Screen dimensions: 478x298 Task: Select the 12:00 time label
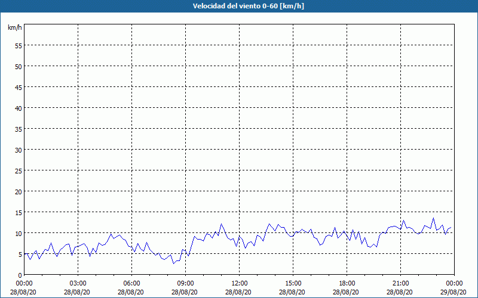point(239,283)
